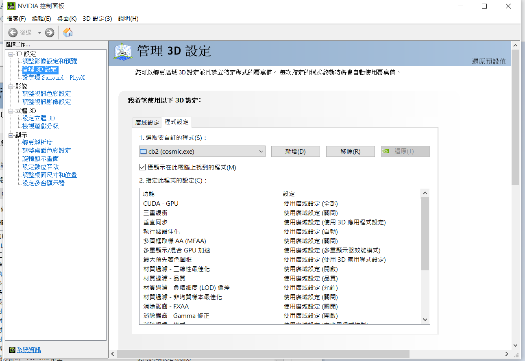
Task: Click the 功能 column header
Action: click(210, 194)
